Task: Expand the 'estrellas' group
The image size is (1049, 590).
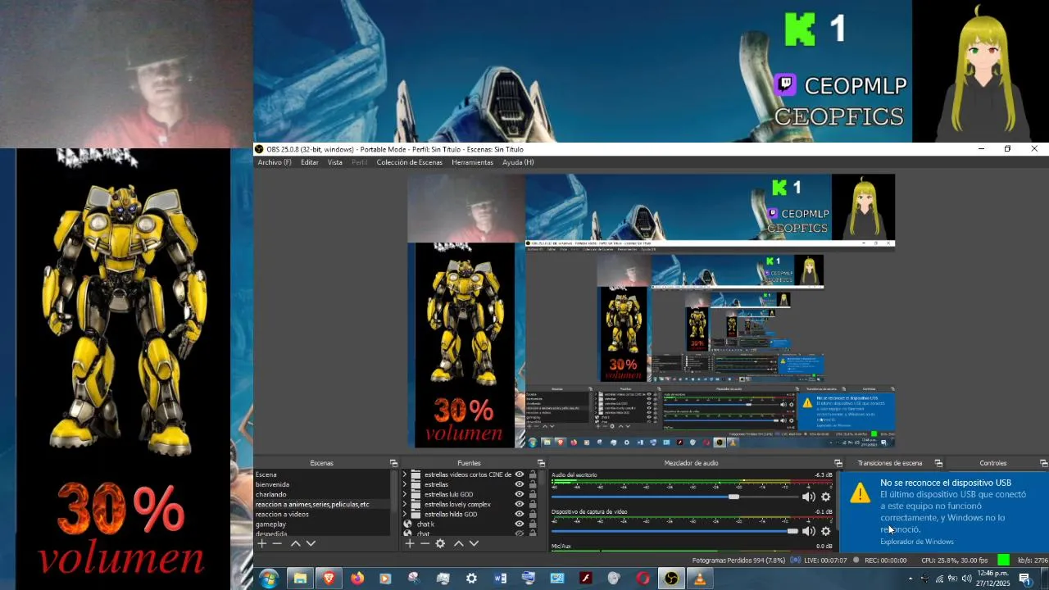Action: point(405,484)
